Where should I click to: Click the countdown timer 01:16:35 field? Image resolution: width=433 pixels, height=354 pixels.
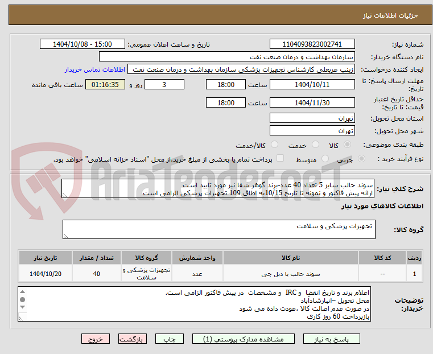105,84
